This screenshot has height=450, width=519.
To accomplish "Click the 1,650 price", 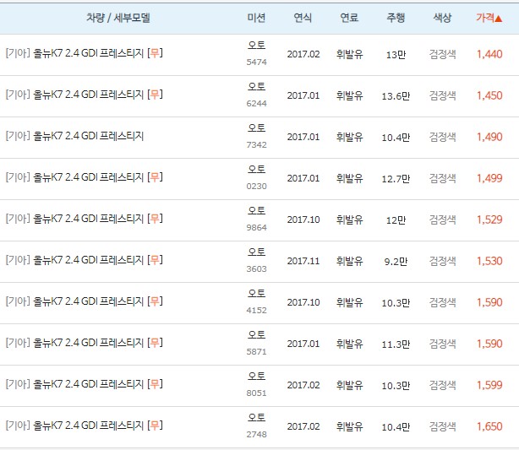I will 489,426.
